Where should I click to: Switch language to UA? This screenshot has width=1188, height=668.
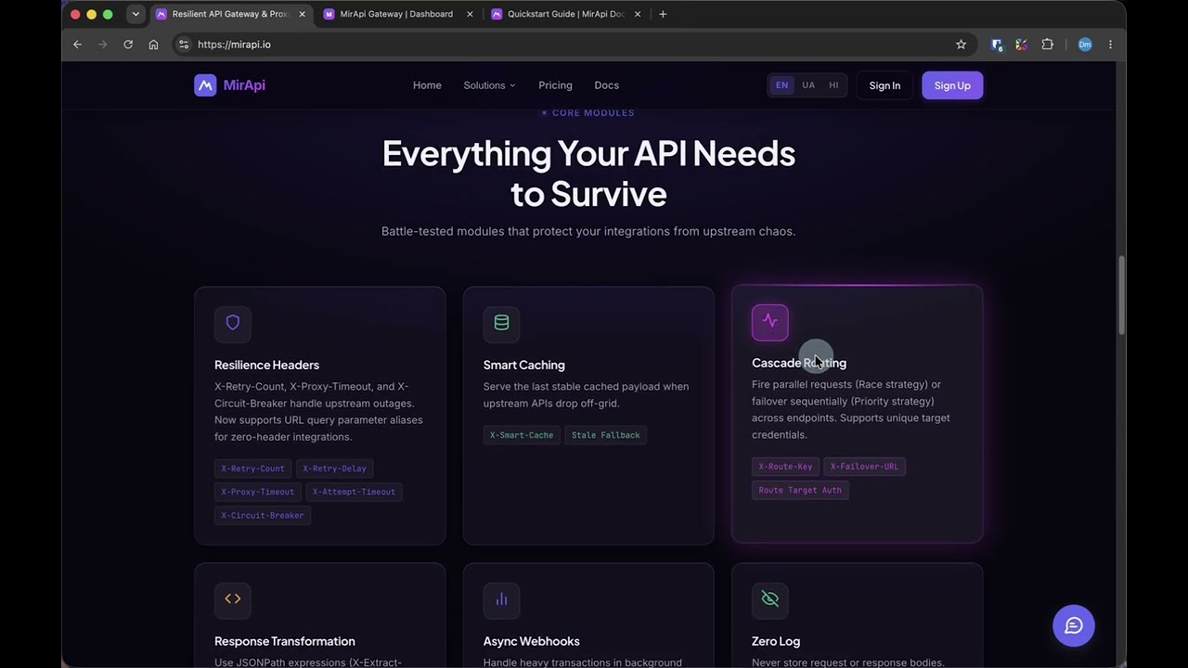coord(808,85)
